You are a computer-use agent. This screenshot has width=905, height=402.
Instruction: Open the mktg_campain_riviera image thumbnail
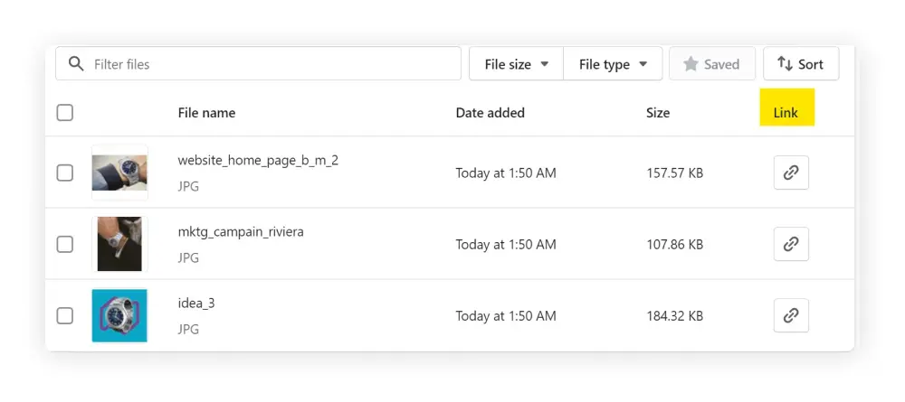pyautogui.click(x=119, y=244)
